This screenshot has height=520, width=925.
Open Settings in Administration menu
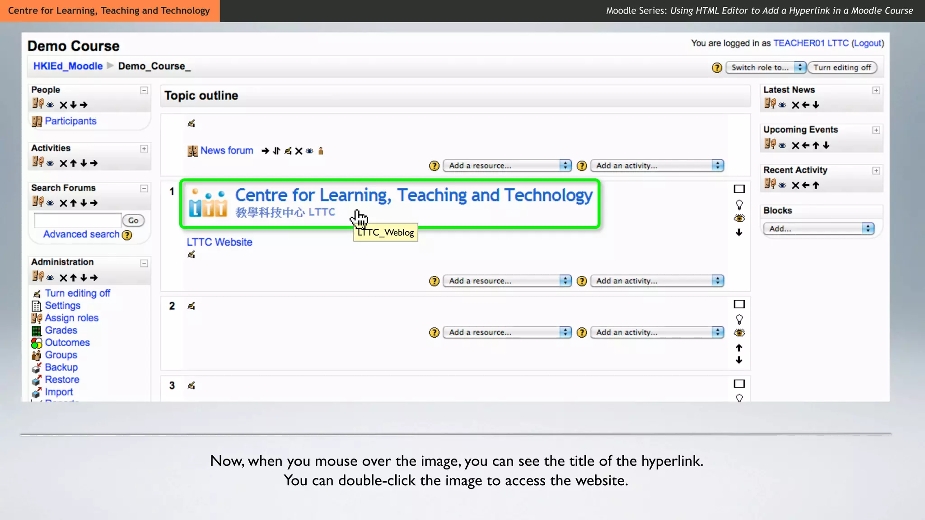point(62,306)
